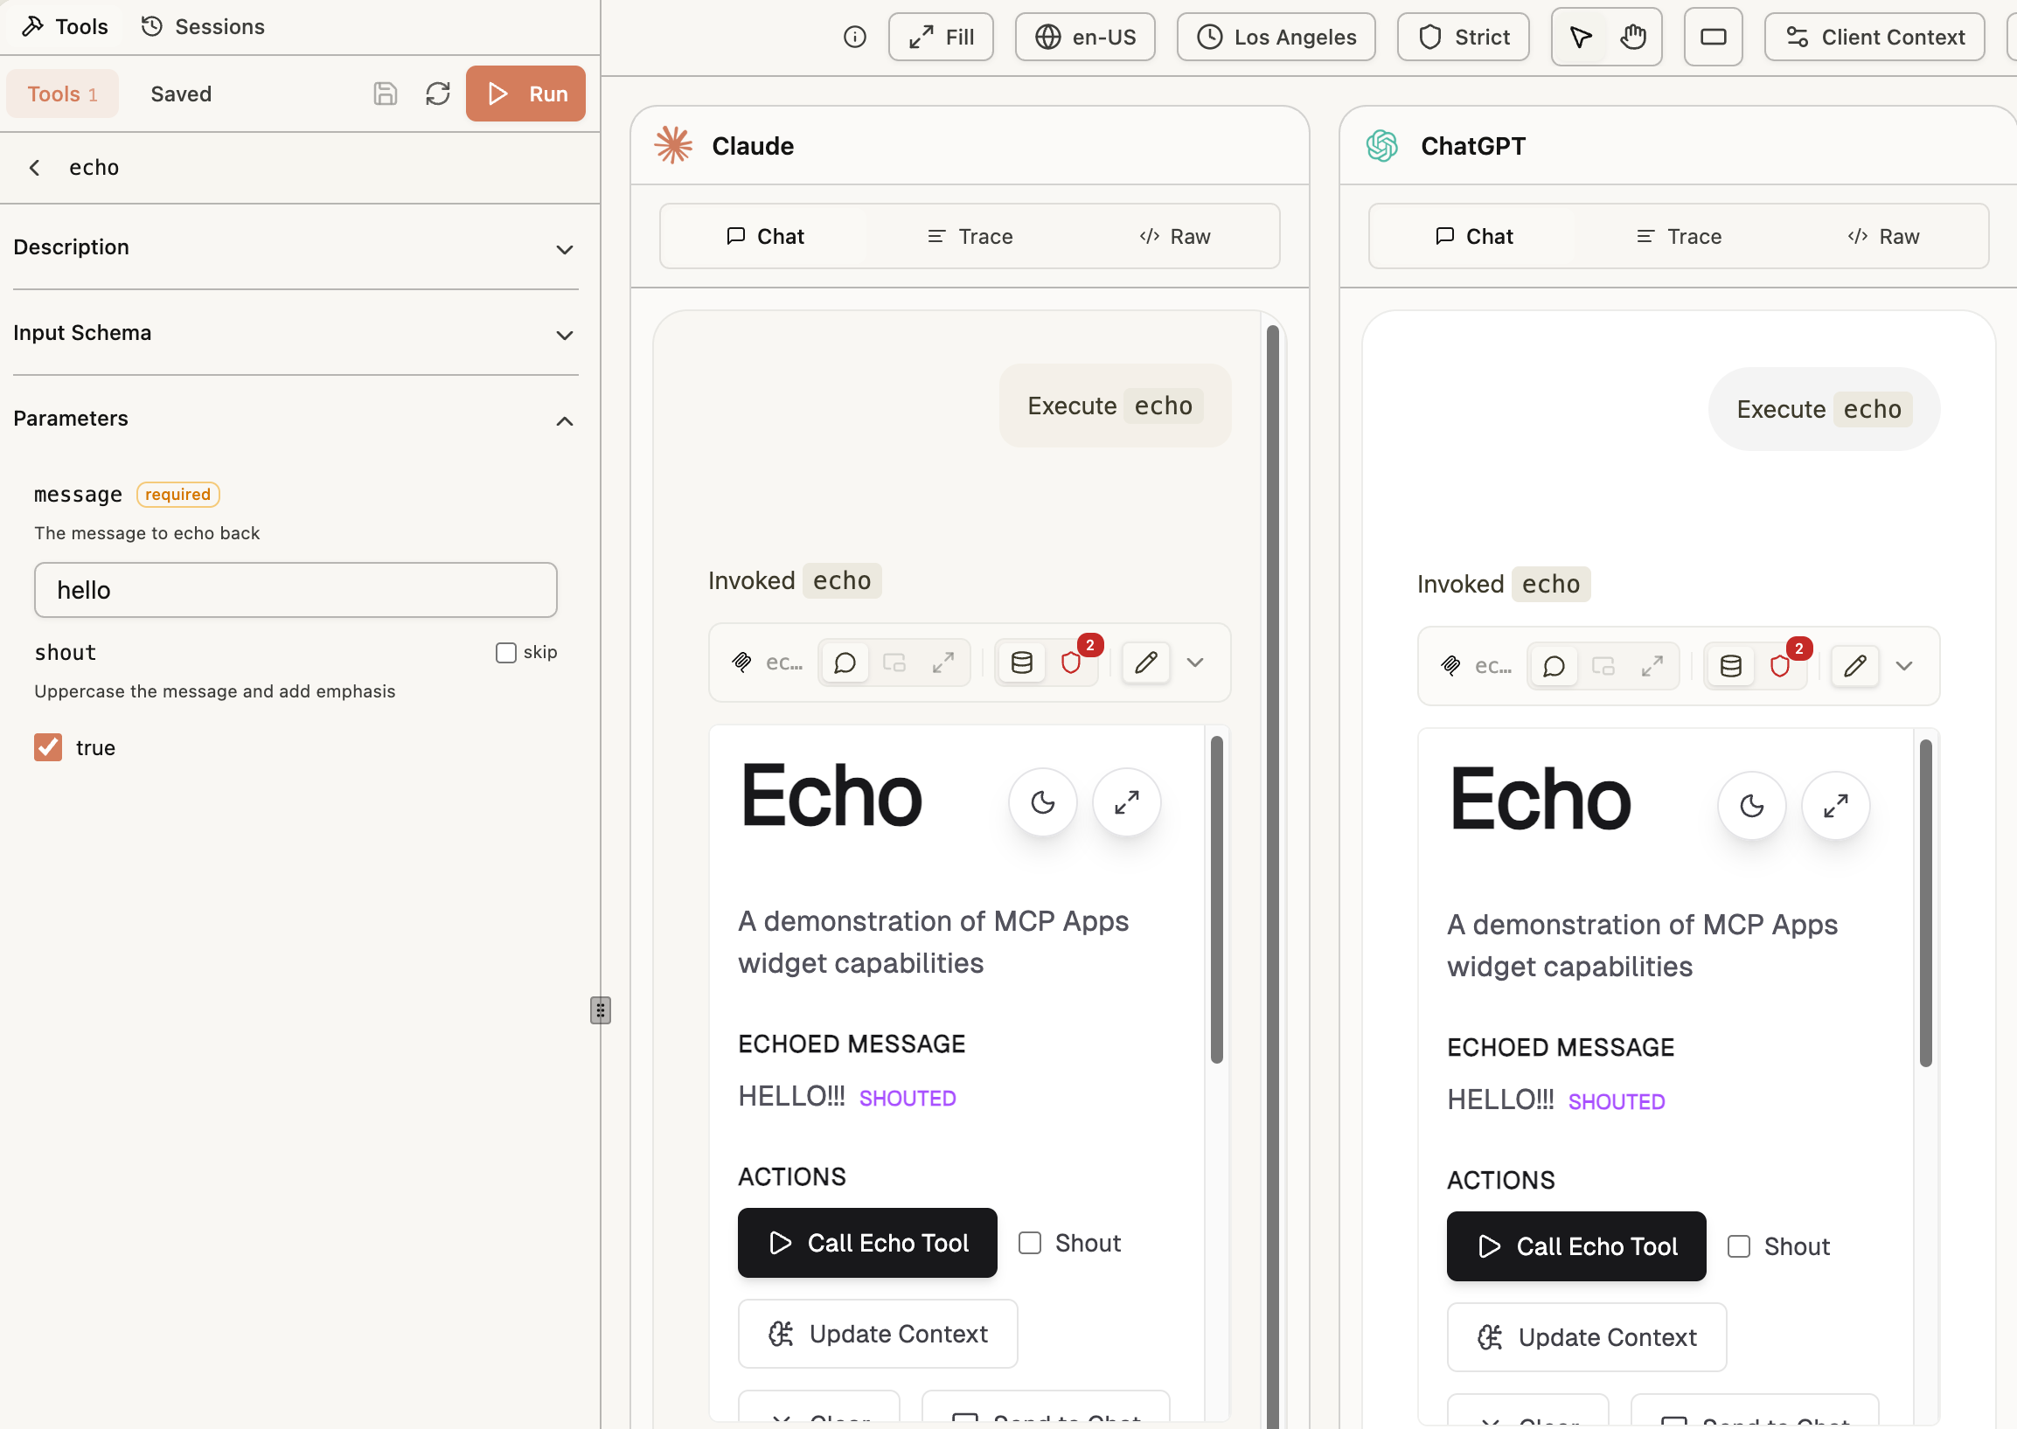Click the pin icon in Claude widget toolbar
Viewport: 2017px width, 1429px height.
tap(742, 662)
